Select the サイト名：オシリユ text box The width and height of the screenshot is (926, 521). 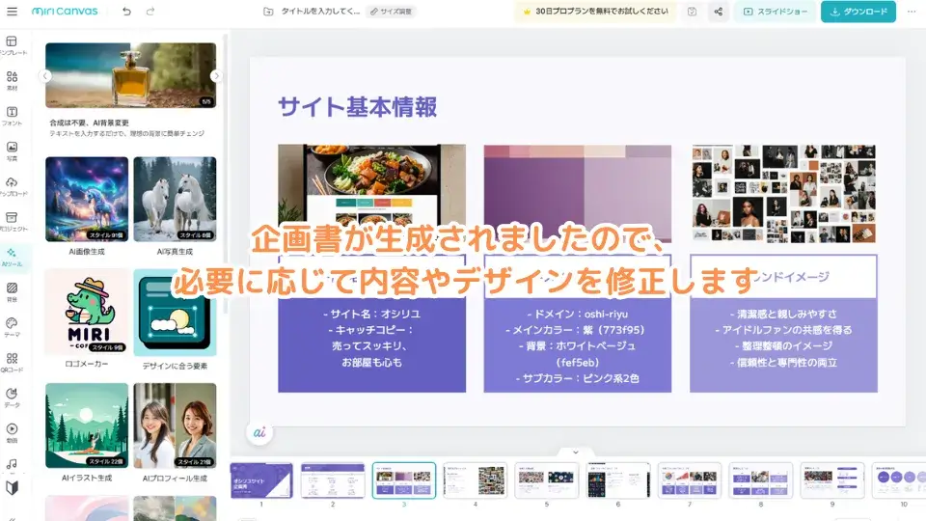click(372, 338)
